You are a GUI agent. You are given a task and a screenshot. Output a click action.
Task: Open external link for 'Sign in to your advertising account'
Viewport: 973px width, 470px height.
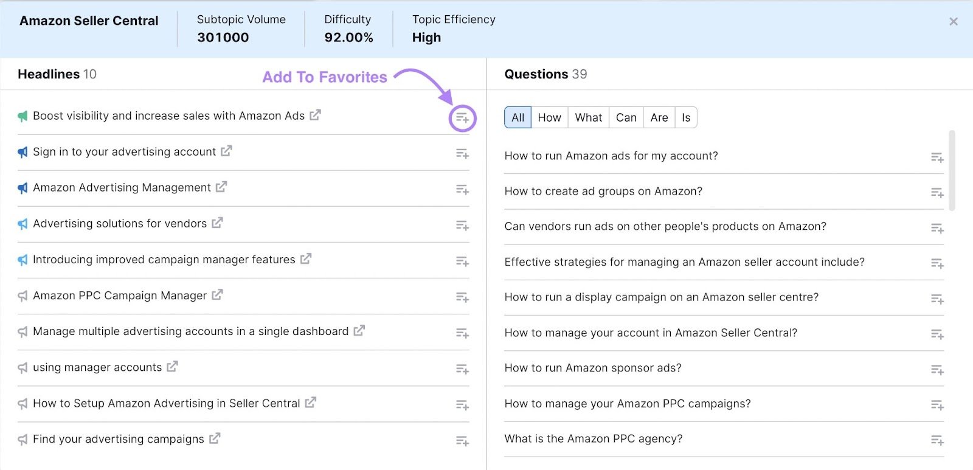click(226, 151)
